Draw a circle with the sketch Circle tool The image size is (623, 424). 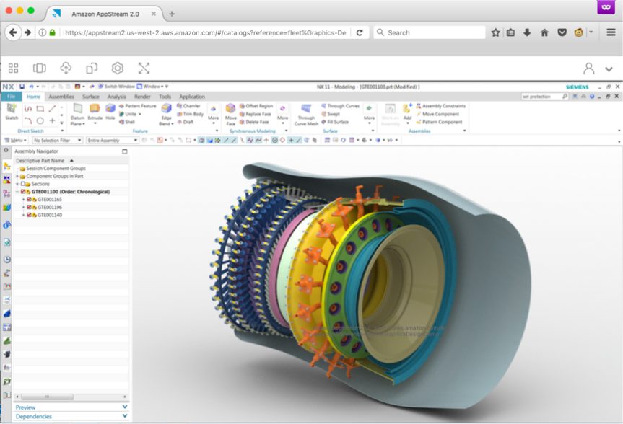click(x=40, y=120)
